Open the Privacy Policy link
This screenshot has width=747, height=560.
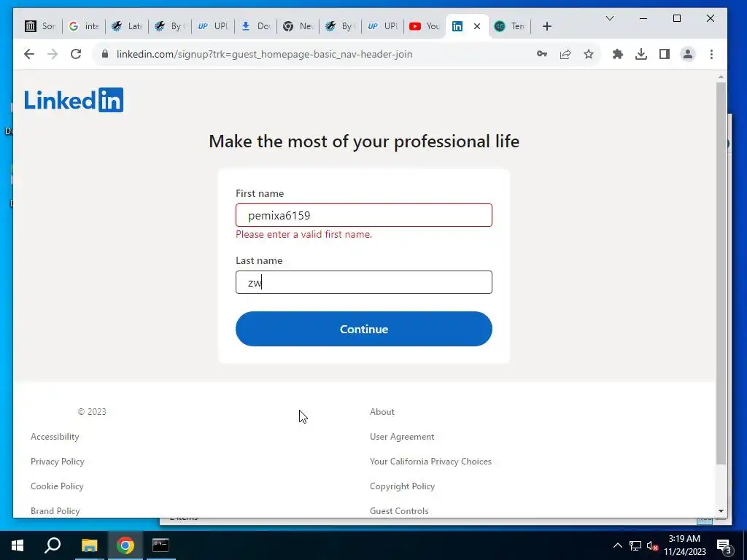point(58,462)
